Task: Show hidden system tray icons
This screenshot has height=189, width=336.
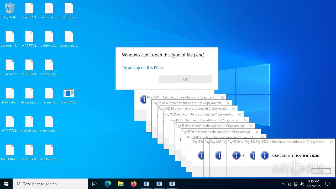Action: point(283,184)
